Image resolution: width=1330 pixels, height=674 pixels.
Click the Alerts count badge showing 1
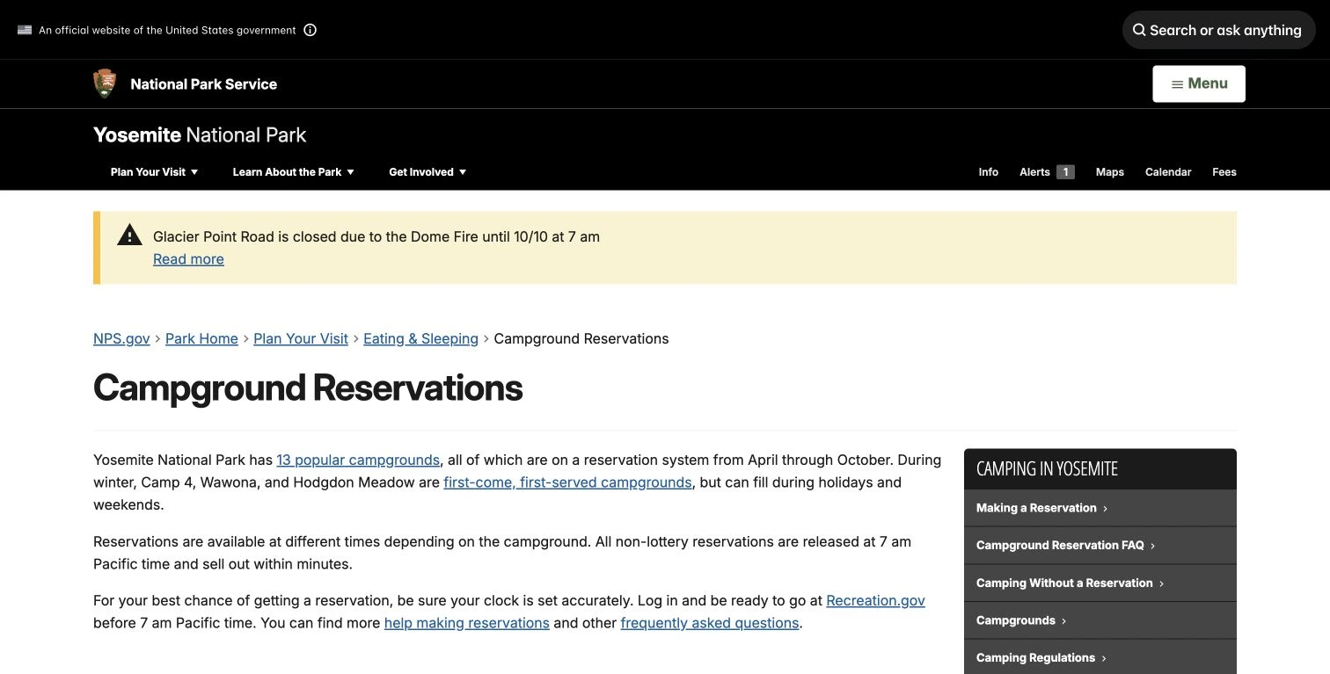[1065, 172]
